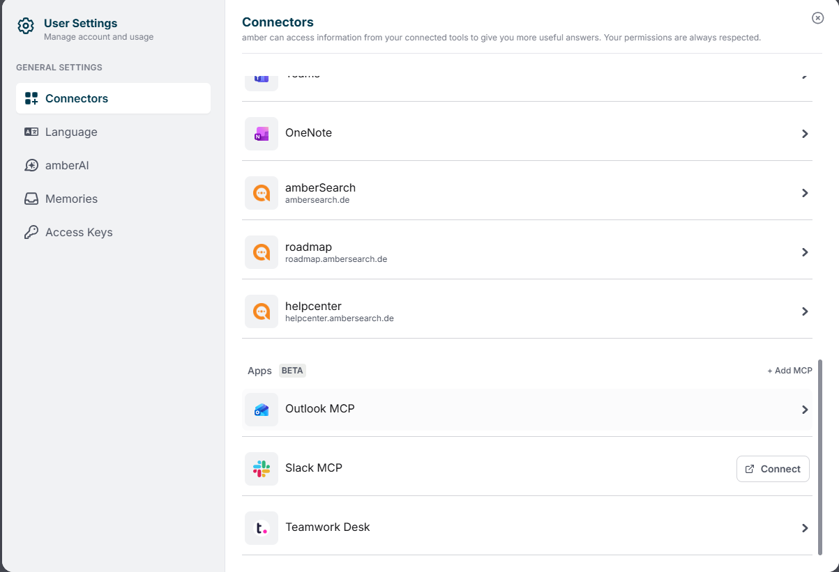The width and height of the screenshot is (839, 572).
Task: Click the BETA badge next to Apps
Action: tap(292, 371)
